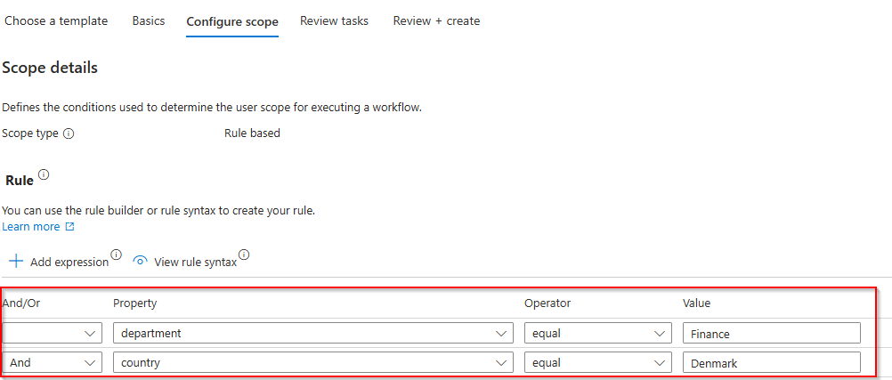The width and height of the screenshot is (892, 380).
Task: Click the Finance value input field
Action: pos(771,333)
